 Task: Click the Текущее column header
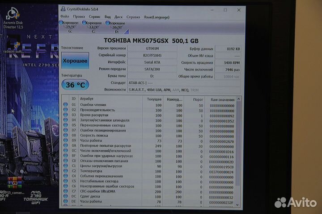tap(153, 99)
